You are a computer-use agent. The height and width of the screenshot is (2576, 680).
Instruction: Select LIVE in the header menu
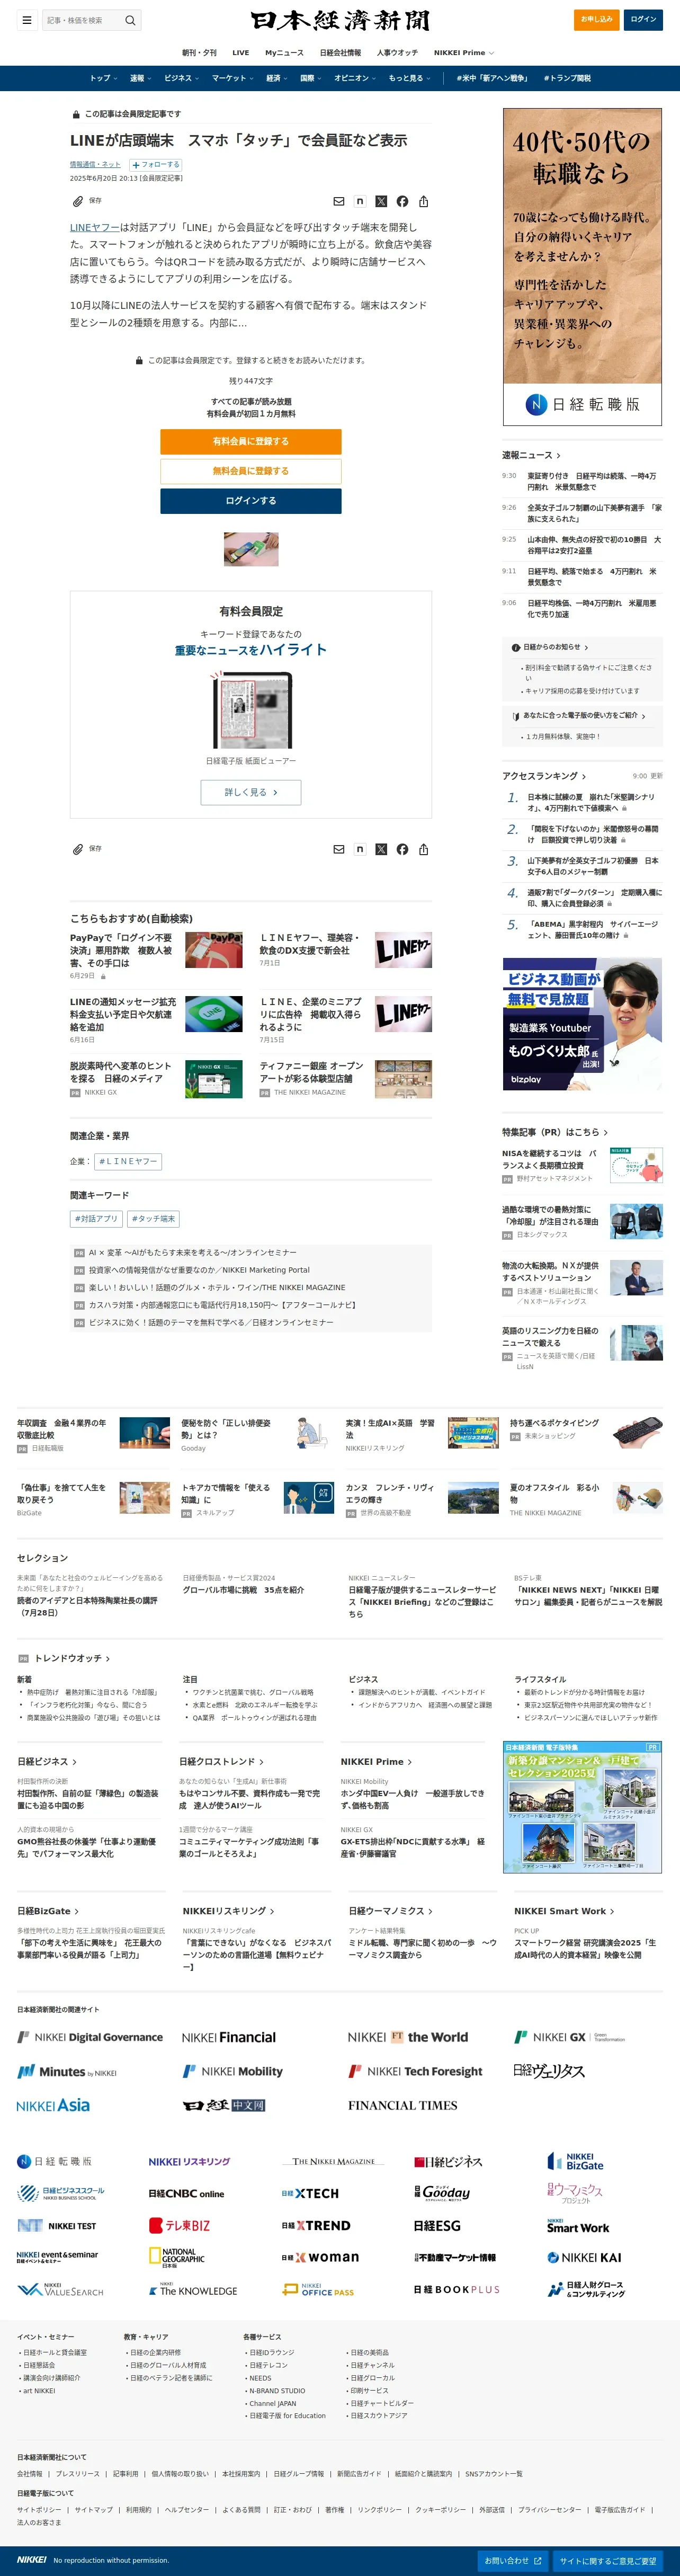(x=241, y=53)
